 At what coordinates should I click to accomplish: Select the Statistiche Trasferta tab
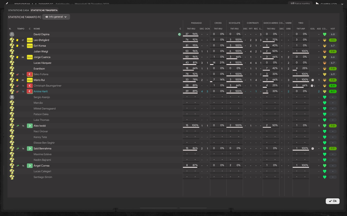tap(44, 10)
